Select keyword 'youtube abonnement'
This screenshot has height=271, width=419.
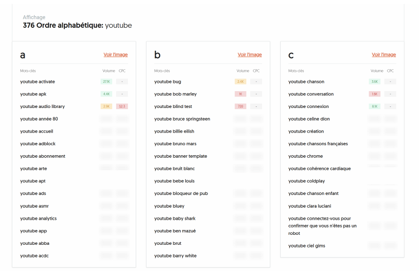pos(43,156)
